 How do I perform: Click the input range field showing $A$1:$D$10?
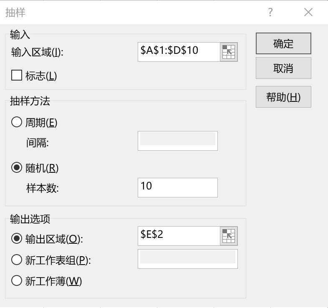[179, 52]
